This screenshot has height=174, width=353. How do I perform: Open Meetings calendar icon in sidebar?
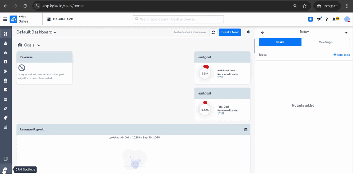click(x=5, y=99)
